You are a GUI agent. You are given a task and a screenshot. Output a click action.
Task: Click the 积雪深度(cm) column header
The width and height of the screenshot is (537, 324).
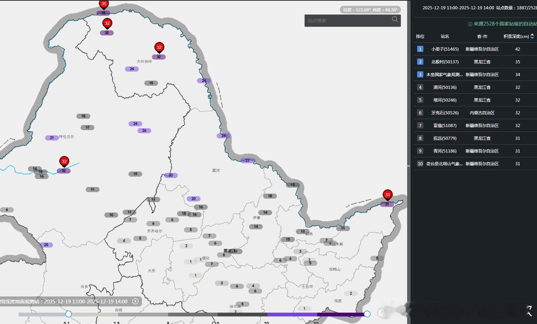pyautogui.click(x=516, y=36)
